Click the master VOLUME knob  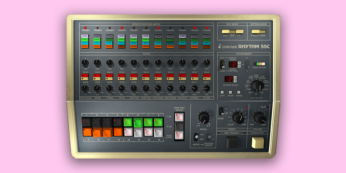(x=260, y=118)
